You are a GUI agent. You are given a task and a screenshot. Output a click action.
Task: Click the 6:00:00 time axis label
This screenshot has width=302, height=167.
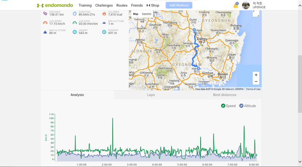point(207,165)
